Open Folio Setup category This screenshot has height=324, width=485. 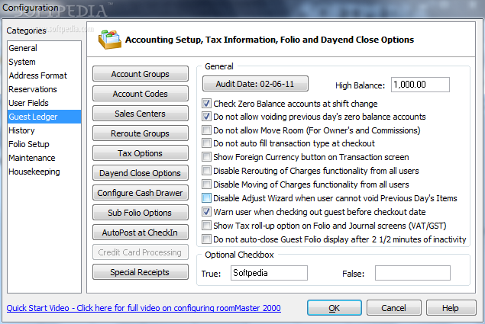pyautogui.click(x=29, y=144)
